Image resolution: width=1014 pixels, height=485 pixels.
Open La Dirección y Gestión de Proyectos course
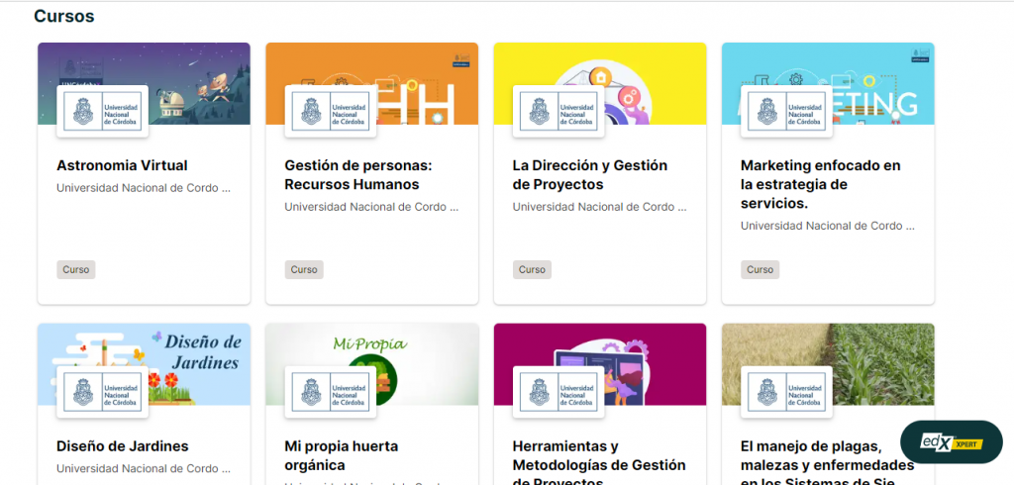590,175
